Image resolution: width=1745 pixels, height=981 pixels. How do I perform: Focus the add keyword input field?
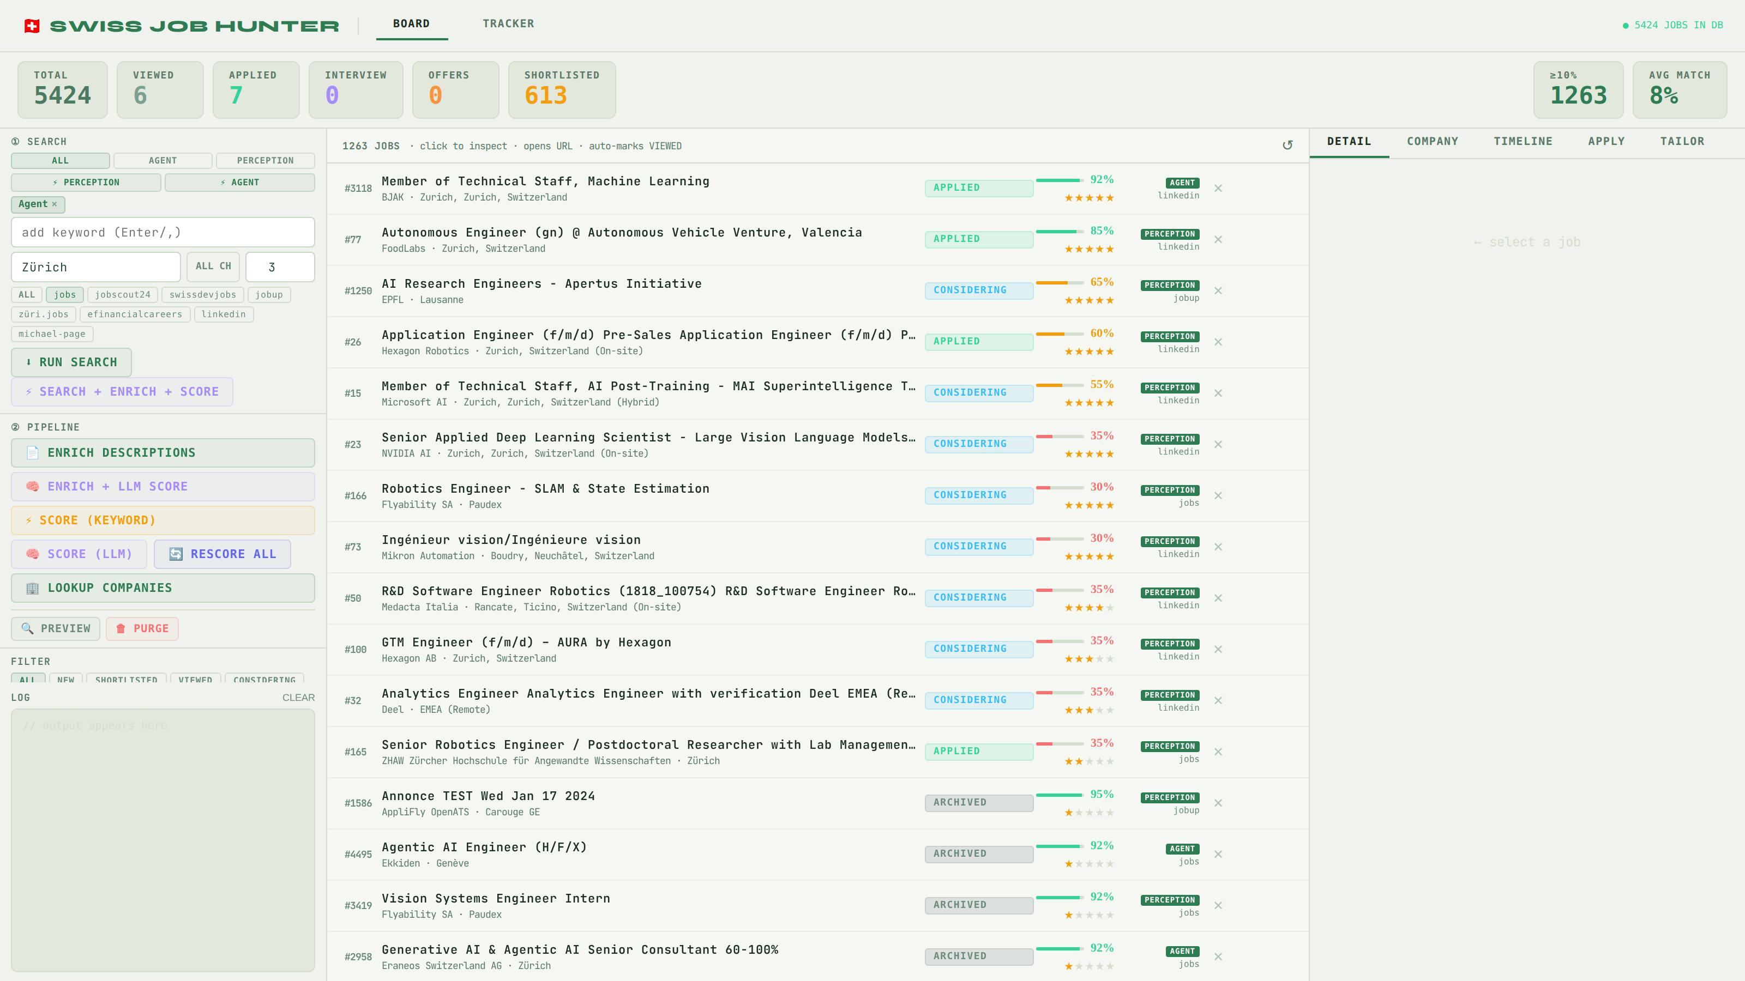coord(163,232)
